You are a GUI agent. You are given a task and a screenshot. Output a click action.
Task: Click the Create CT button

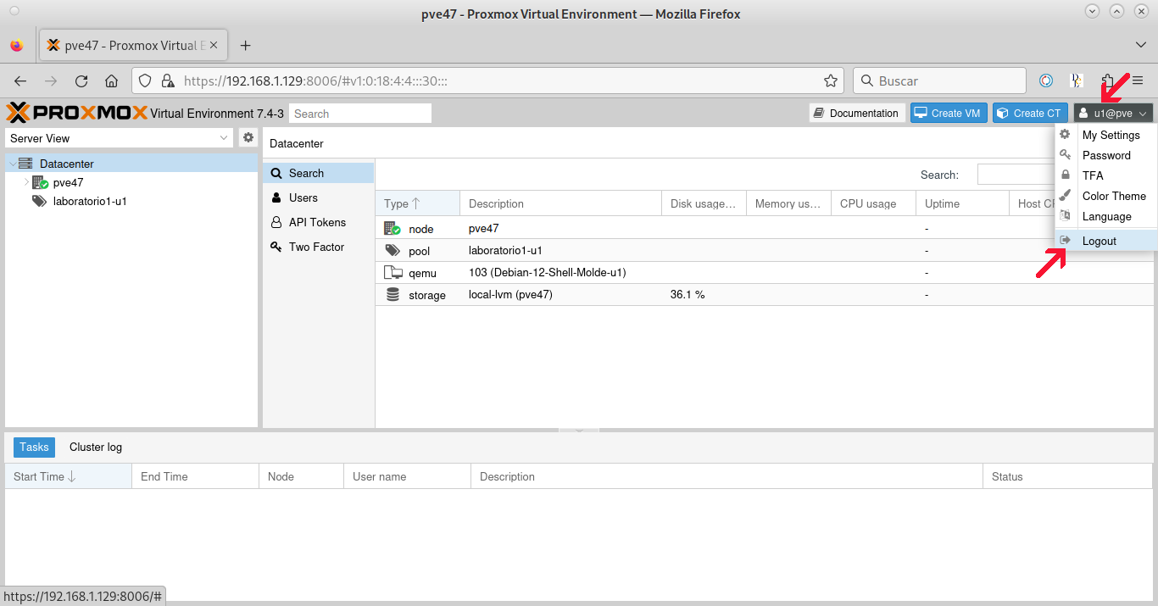tap(1030, 113)
